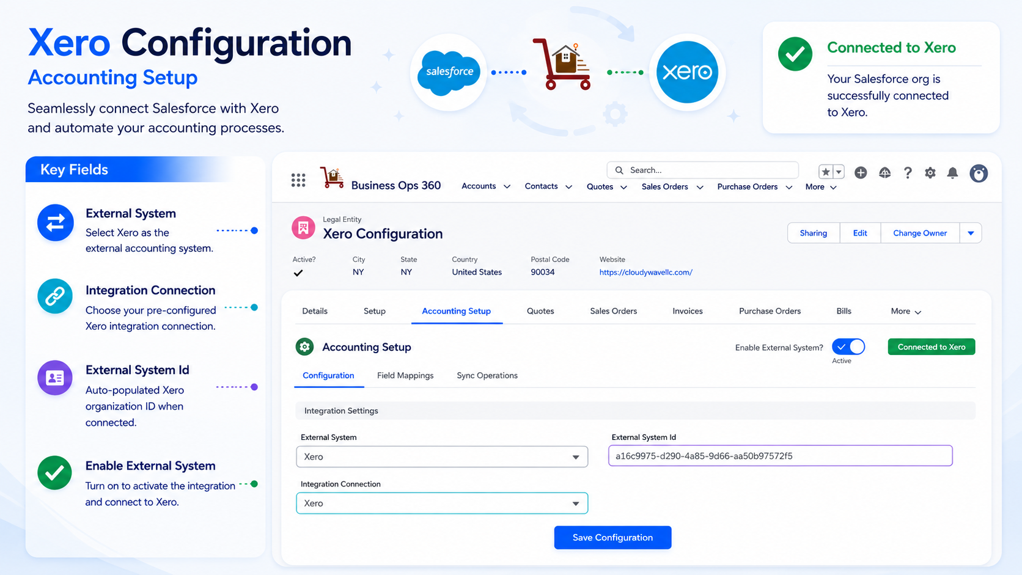Open the cloudywavellc.com website link
1022x575 pixels.
point(645,273)
